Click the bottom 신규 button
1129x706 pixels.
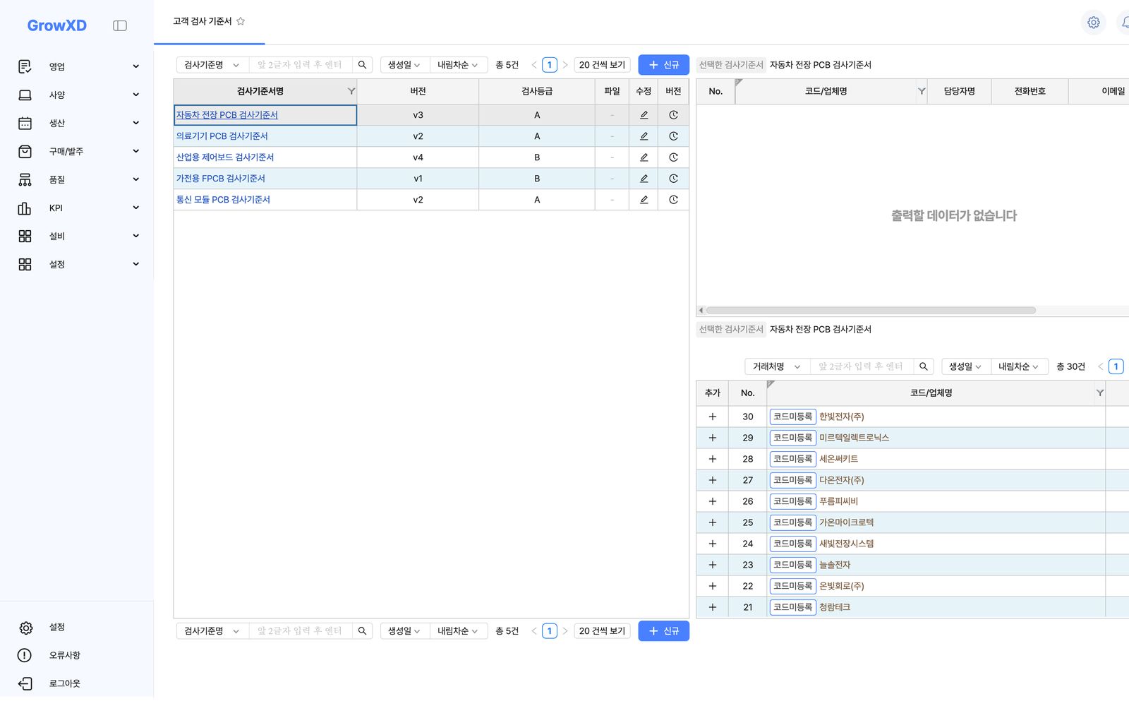(663, 631)
